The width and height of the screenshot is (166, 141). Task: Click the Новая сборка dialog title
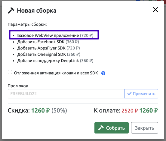point(37,10)
